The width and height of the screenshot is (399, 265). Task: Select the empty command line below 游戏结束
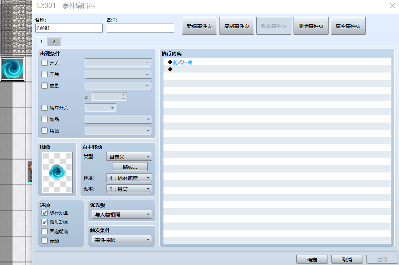(x=277, y=69)
